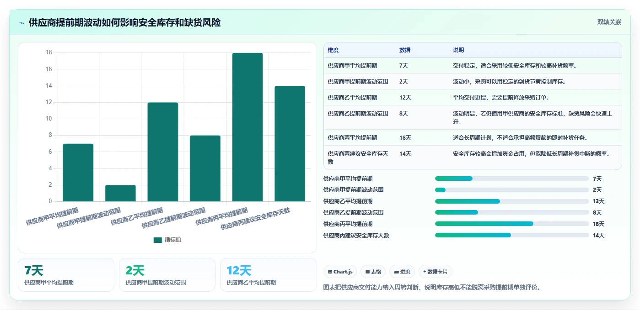The width and height of the screenshot is (640, 310).
Task: Click the y-axis label 18
Action: 49,53
